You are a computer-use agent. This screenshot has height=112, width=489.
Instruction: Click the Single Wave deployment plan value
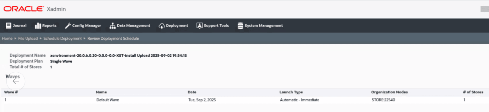[x=61, y=61]
